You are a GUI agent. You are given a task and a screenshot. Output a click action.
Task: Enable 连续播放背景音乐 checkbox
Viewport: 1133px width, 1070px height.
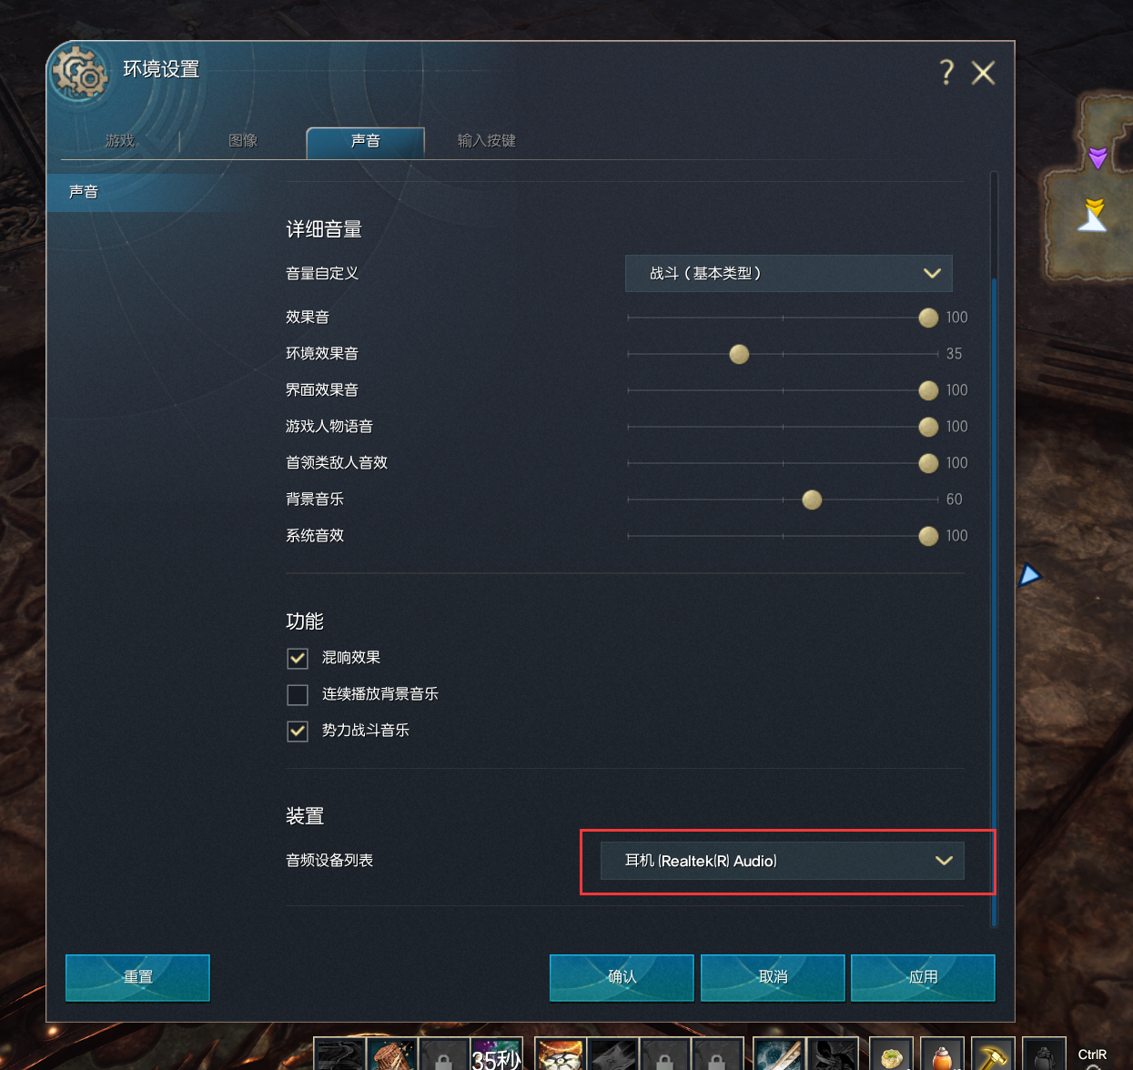coord(298,694)
